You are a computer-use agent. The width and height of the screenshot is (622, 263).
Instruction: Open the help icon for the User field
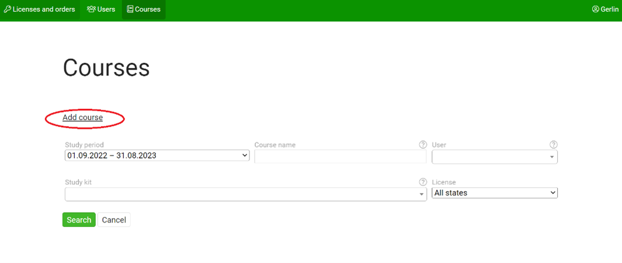tap(553, 145)
